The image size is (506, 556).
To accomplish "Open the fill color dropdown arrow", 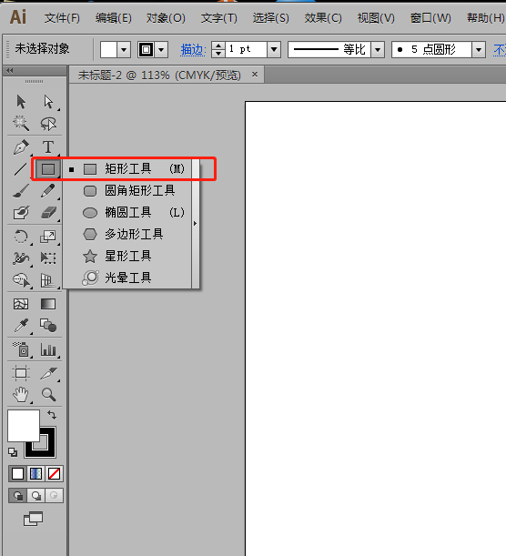I will point(124,50).
